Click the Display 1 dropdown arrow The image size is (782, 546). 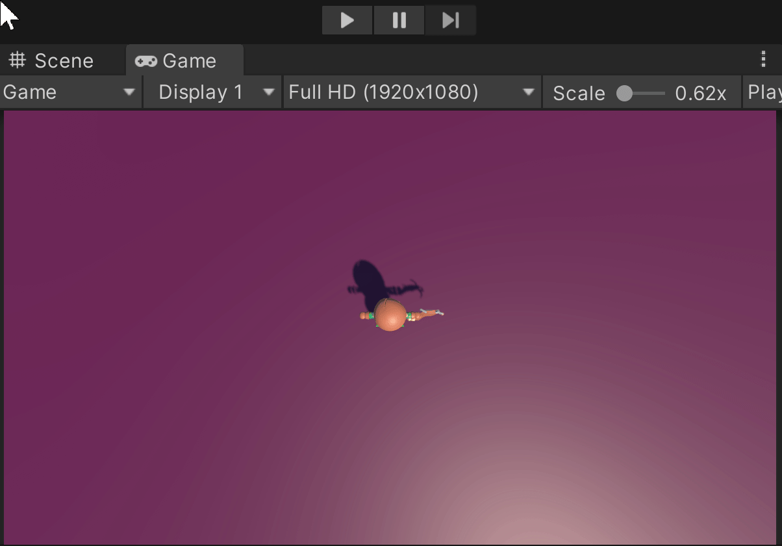(x=268, y=92)
